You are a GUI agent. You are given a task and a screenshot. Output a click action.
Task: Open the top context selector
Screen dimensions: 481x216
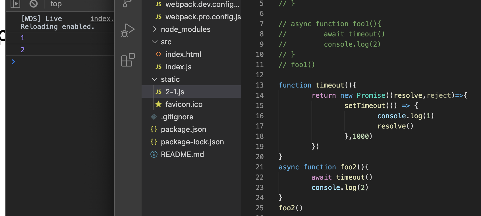point(56,4)
